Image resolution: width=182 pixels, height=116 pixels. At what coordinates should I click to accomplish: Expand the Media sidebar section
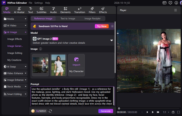(15, 19)
